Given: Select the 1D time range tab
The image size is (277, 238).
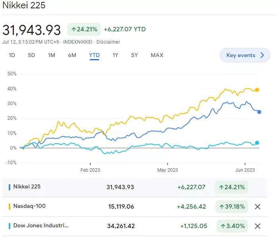Looking at the screenshot, I should point(12,55).
